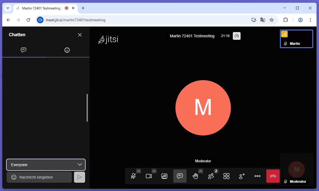
Task: Go forward in browser history
Action: (18, 20)
